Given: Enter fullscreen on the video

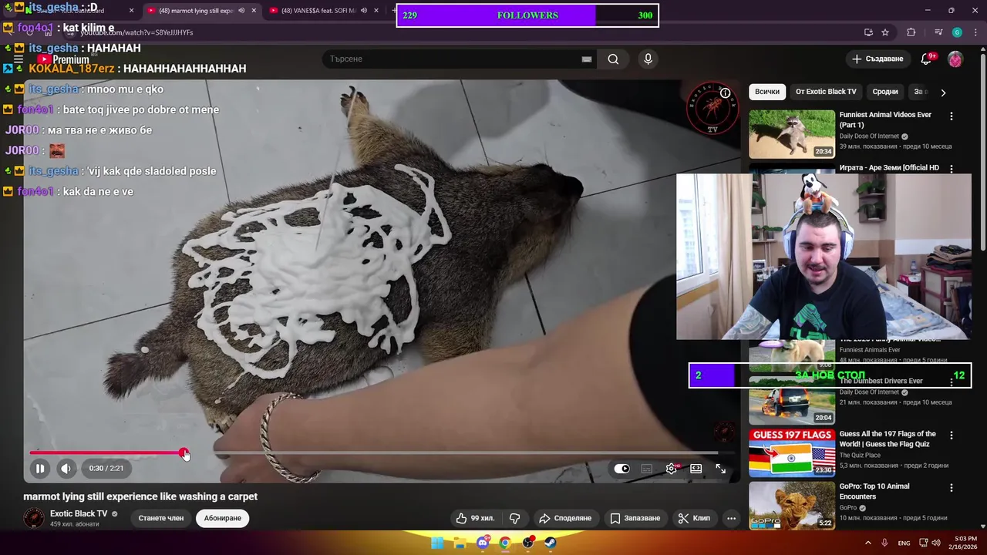Looking at the screenshot, I should tap(720, 469).
